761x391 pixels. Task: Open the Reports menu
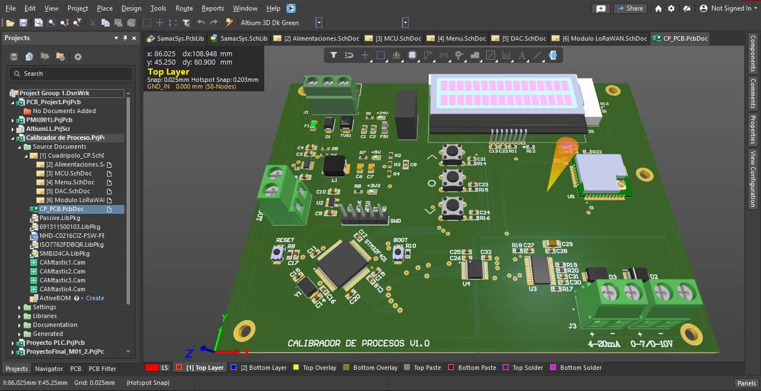[213, 8]
